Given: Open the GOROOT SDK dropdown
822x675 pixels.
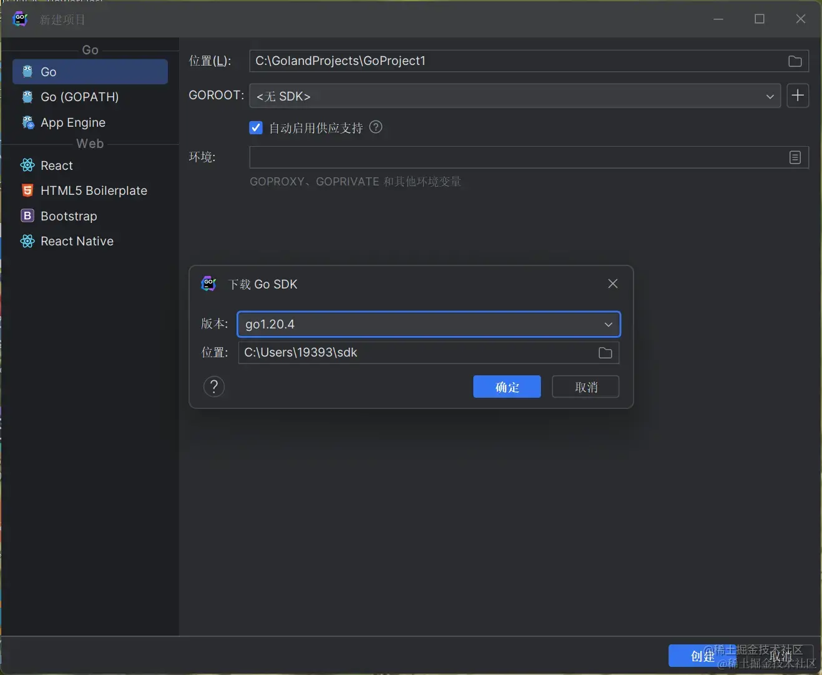Looking at the screenshot, I should pos(515,96).
